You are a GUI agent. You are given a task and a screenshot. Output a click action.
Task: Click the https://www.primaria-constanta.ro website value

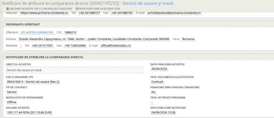coord(44,13)
